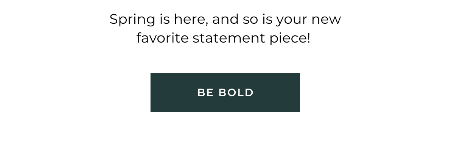Click the word 'favorite' in the text
The width and height of the screenshot is (454, 156).
pyautogui.click(x=163, y=38)
